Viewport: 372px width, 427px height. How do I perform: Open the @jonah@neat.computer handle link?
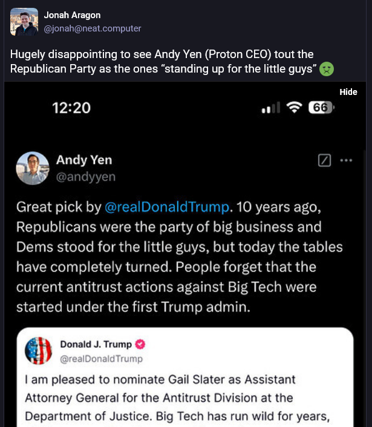(93, 28)
